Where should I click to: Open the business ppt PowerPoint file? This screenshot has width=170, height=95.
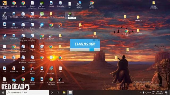[x=14, y=69]
